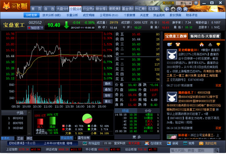Click the orange t-shirt skin icon
The image size is (226, 154).
[x=178, y=44]
